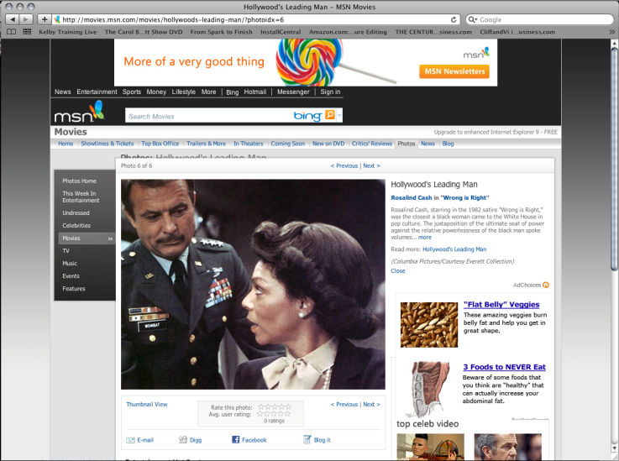Click Safari's forward navigation arrow
The image size is (619, 461).
click(26, 19)
